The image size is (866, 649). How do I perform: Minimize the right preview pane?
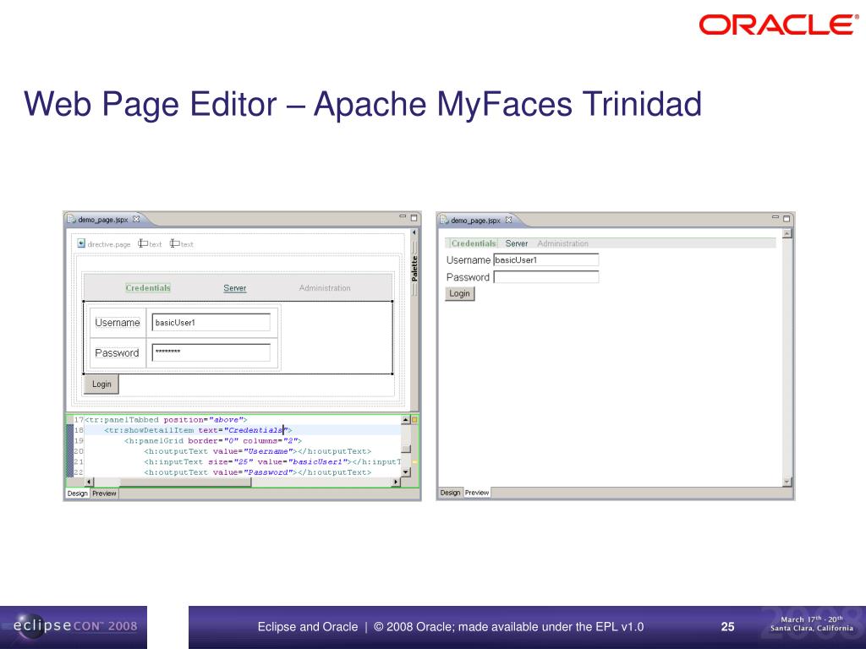click(776, 218)
